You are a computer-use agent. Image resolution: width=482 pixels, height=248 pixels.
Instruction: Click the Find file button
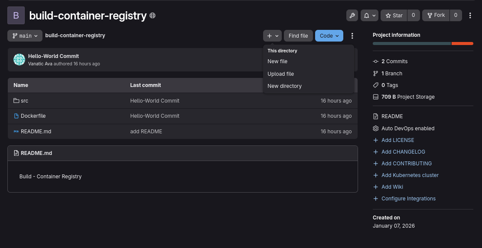coord(298,35)
